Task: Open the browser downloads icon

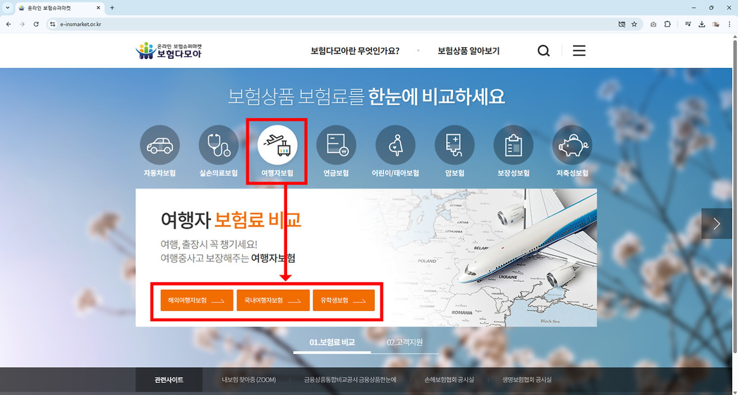Action: coord(702,24)
